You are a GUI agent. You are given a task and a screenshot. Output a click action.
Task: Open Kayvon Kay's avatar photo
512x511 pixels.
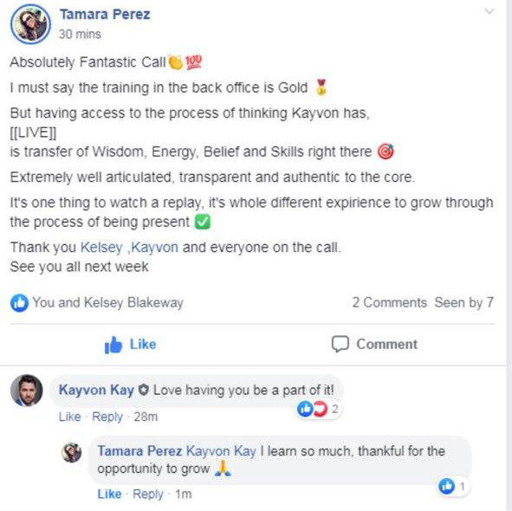(27, 391)
